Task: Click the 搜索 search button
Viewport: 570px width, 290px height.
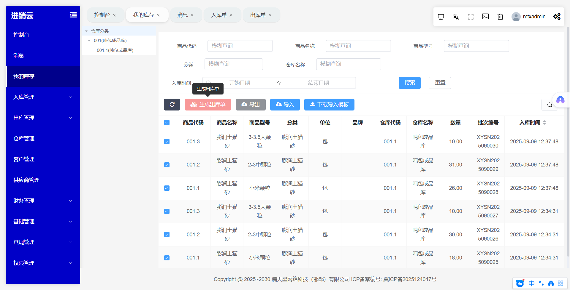Action: (x=410, y=83)
